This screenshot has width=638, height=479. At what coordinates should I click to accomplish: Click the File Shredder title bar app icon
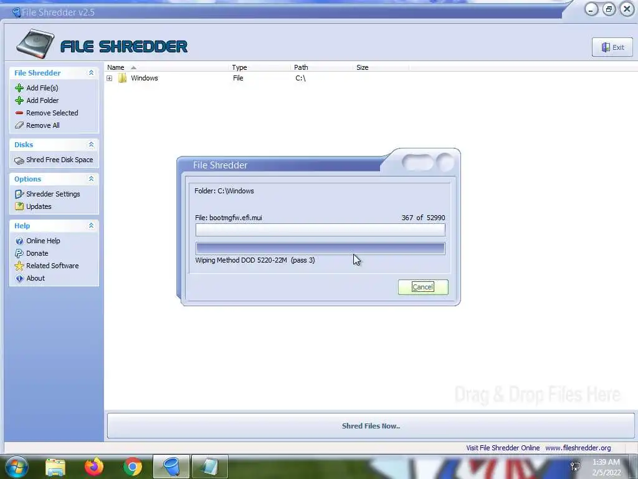16,12
